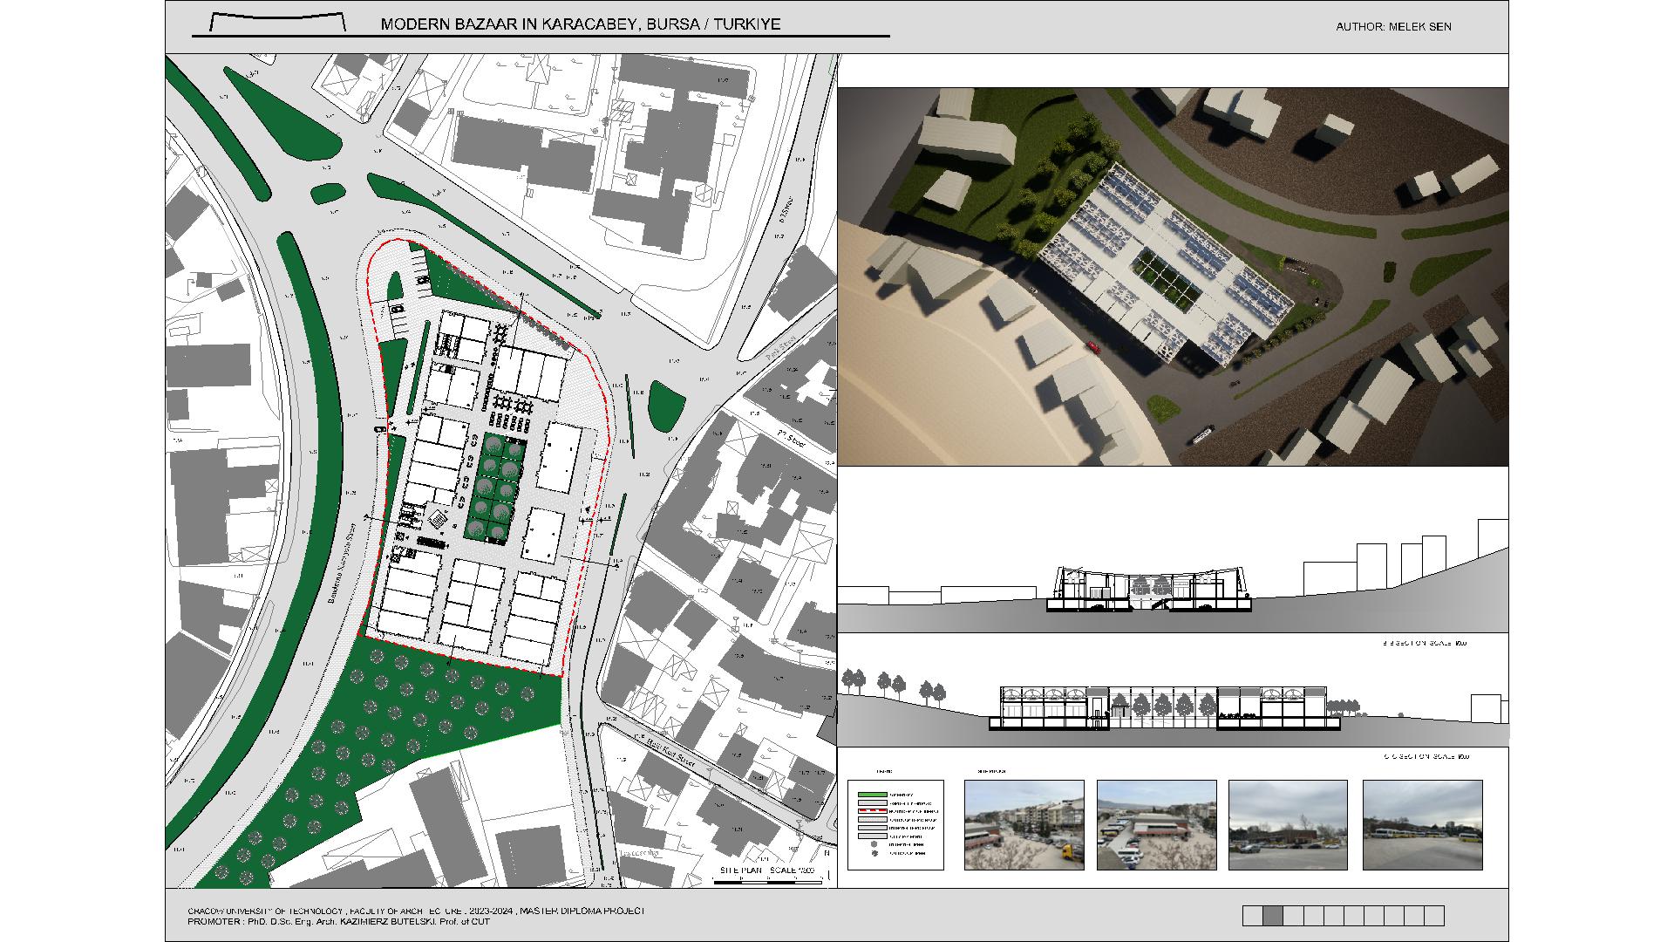Open the first site photo thumbnail

tap(1024, 824)
